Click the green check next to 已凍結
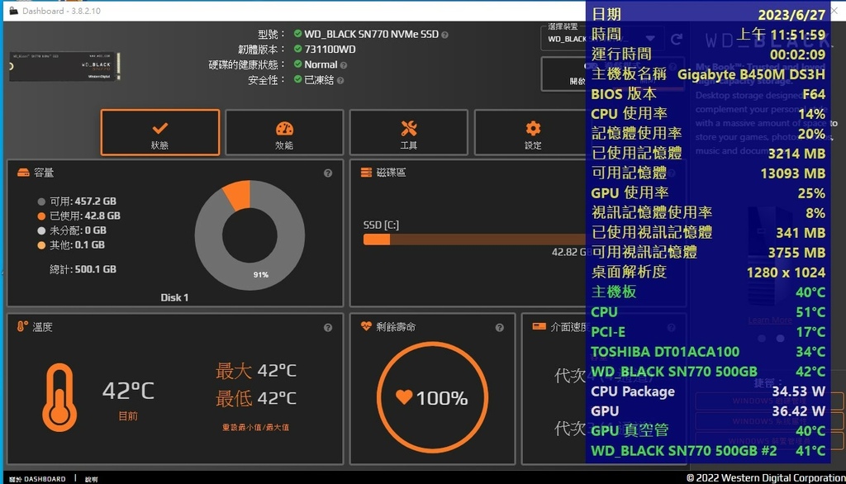The image size is (846, 484). pos(297,78)
